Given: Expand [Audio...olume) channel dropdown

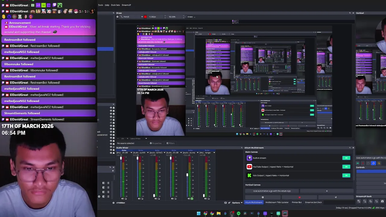Looking at the screenshot, I should (x=198, y=153).
